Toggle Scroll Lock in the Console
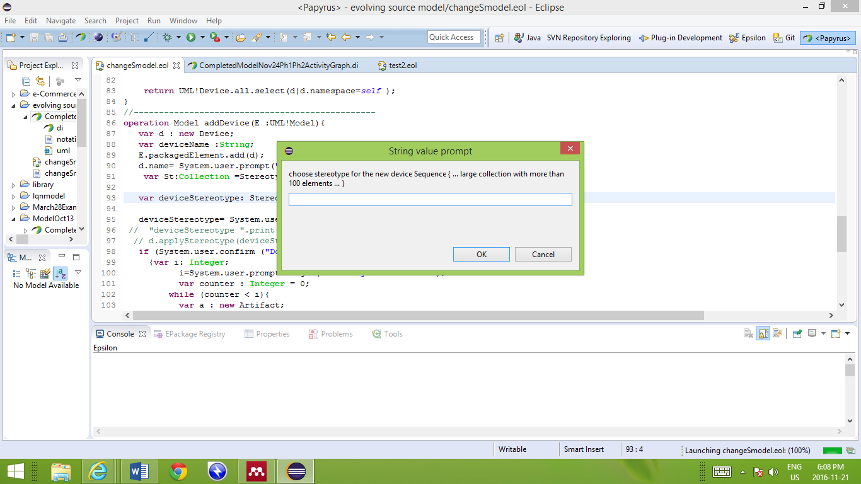 [763, 333]
